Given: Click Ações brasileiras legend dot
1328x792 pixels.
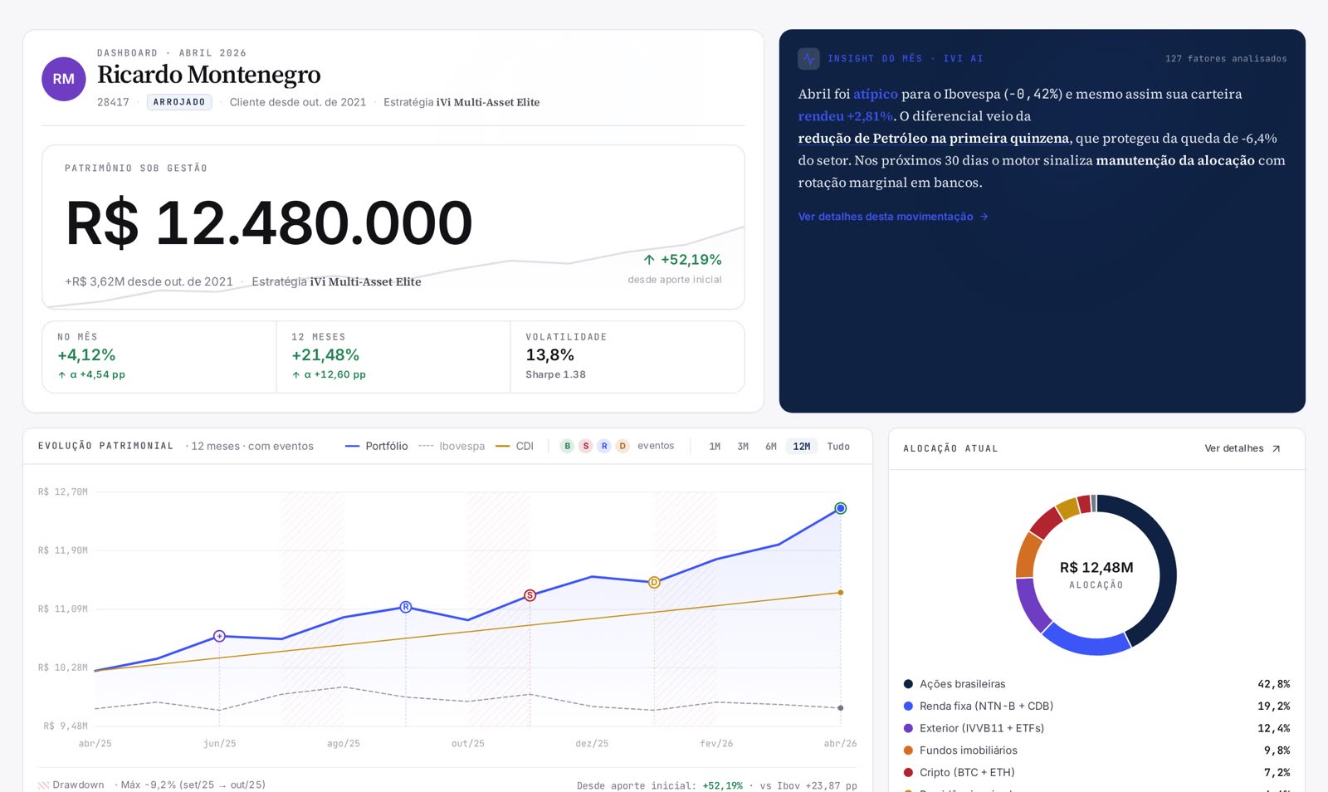Looking at the screenshot, I should click(x=908, y=684).
